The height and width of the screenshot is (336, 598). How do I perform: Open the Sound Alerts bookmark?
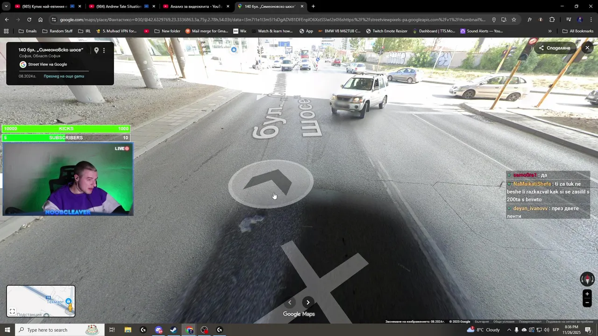click(x=481, y=31)
